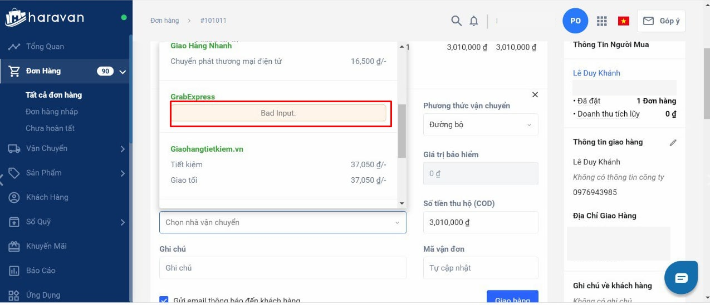
Task: Click the Đơn Hàng cart icon
Action: 14,71
